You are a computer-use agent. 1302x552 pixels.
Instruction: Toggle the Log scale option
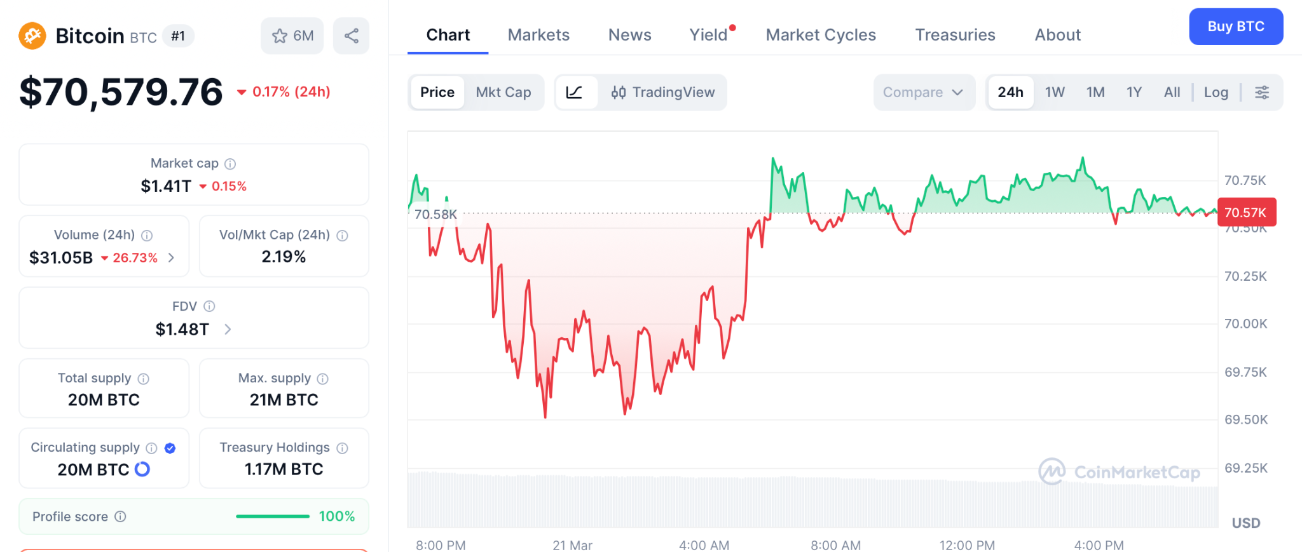(x=1216, y=93)
